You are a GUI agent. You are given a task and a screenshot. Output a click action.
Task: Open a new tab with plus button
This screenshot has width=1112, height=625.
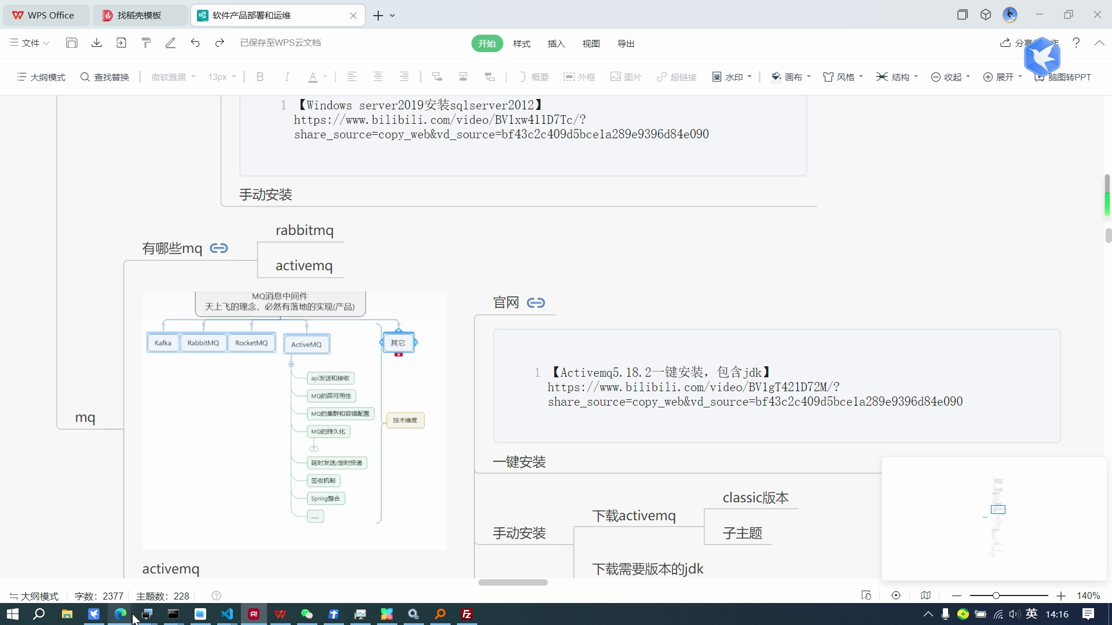378,16
